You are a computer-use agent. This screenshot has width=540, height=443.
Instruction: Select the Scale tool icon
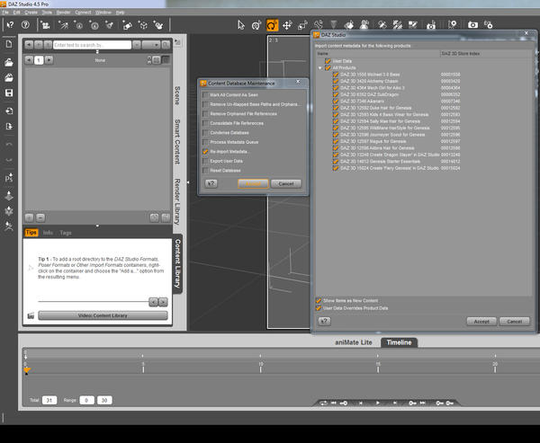click(x=302, y=25)
